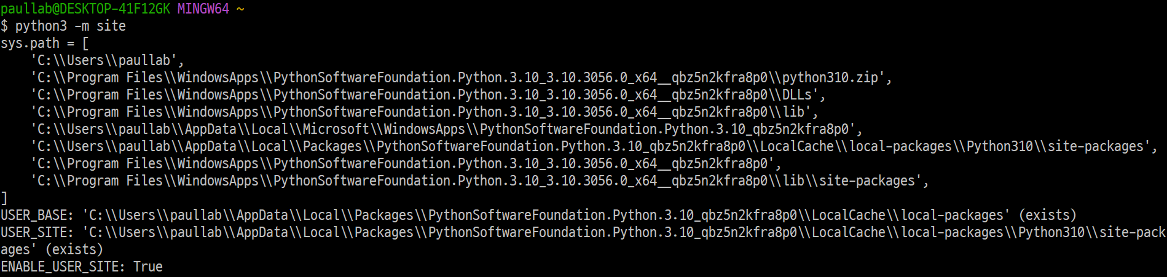Click the sys.path entry containing LocalCache site-packages

click(594, 147)
